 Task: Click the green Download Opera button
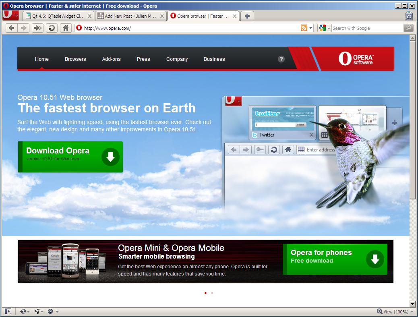pos(70,157)
